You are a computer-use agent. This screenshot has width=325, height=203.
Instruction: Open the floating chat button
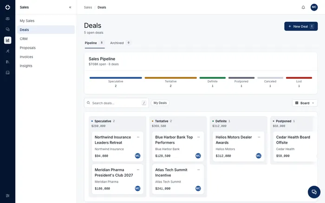(314, 192)
